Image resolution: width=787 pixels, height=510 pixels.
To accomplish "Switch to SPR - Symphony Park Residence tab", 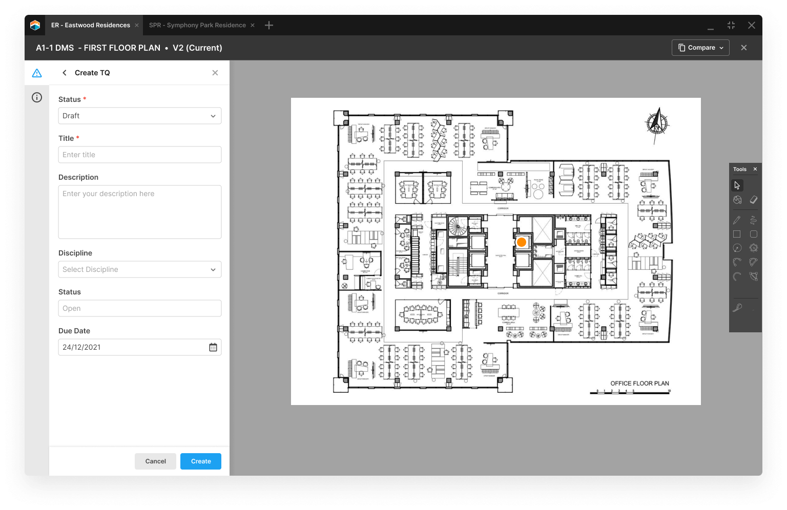I will (197, 25).
